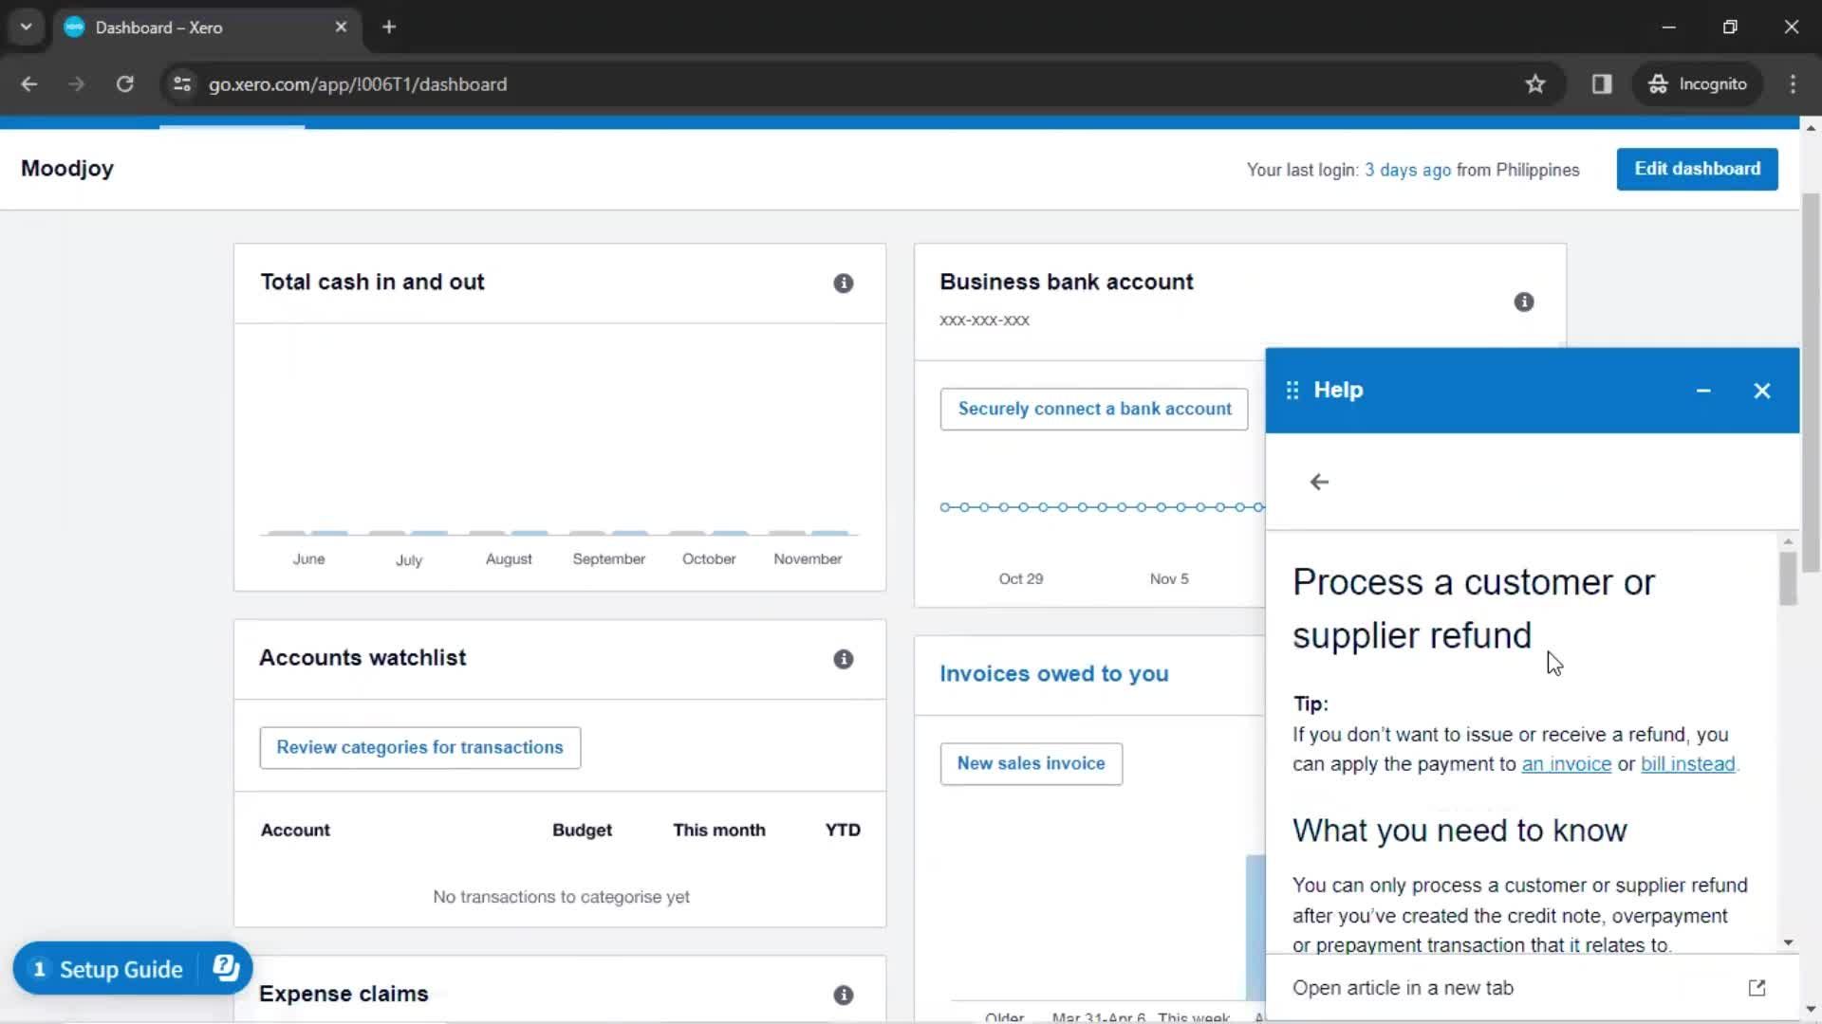Open the chat icon beside Setup Guide

click(x=226, y=968)
